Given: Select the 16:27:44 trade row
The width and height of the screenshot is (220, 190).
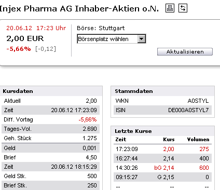Looking at the screenshot, I should click(162, 158).
